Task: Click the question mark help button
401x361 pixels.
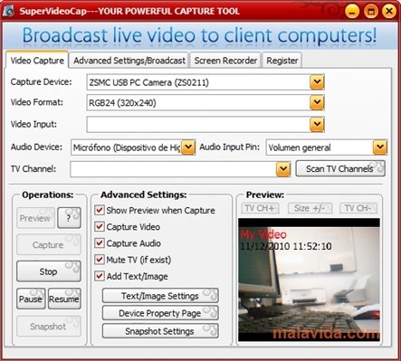Action: 69,218
